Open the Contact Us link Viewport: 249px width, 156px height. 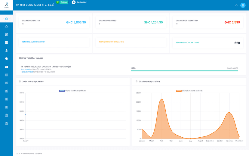tap(81, 2)
